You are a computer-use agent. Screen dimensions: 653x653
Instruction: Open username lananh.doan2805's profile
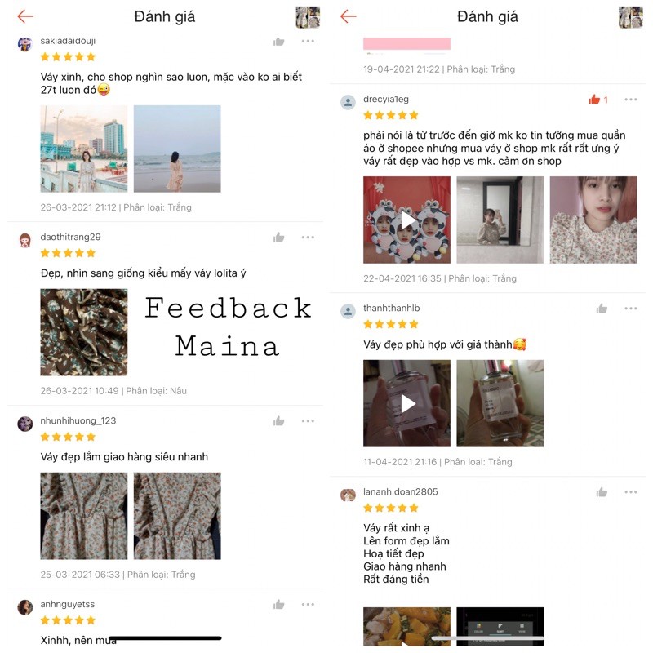(x=400, y=492)
